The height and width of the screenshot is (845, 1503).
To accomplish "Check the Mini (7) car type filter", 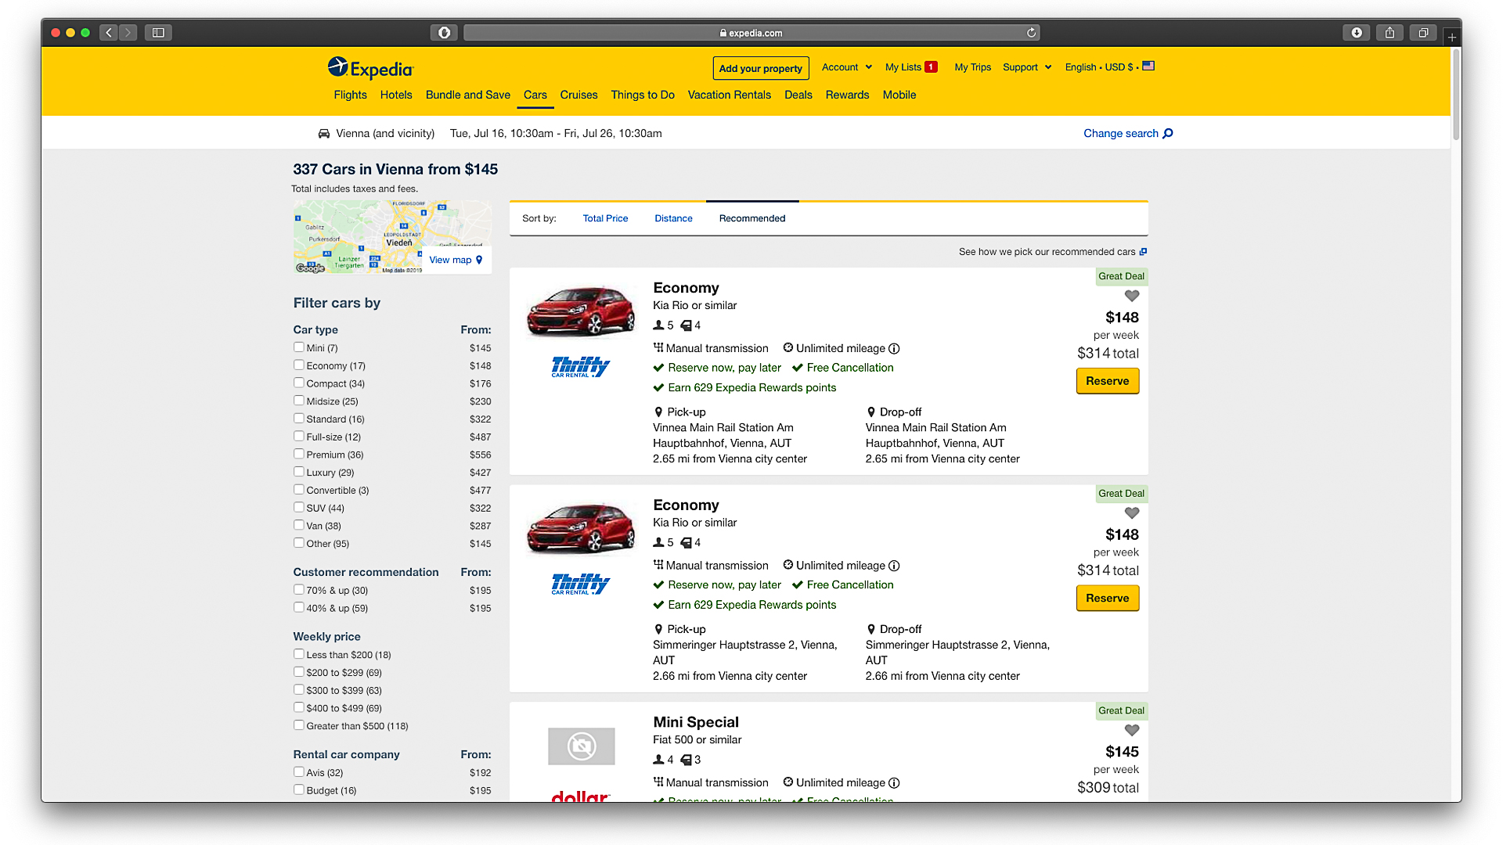I will coord(298,347).
